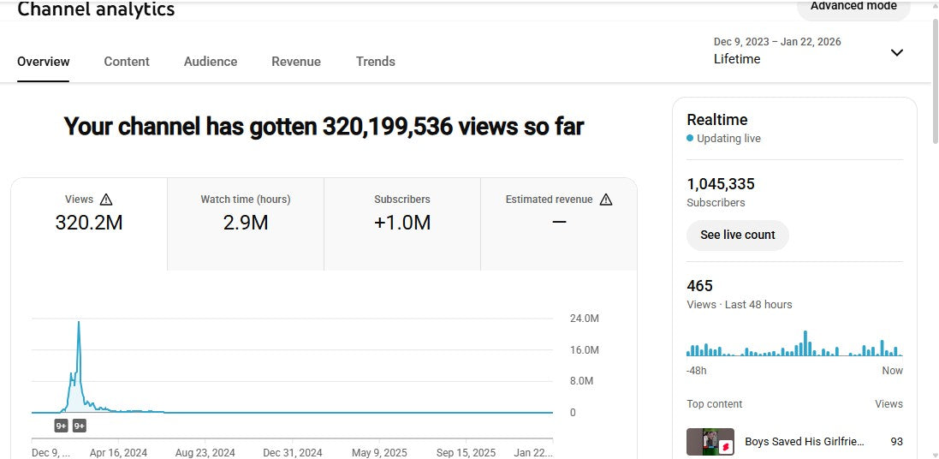Click the top content video thumbnail
This screenshot has height=459, width=939.
[x=710, y=442]
